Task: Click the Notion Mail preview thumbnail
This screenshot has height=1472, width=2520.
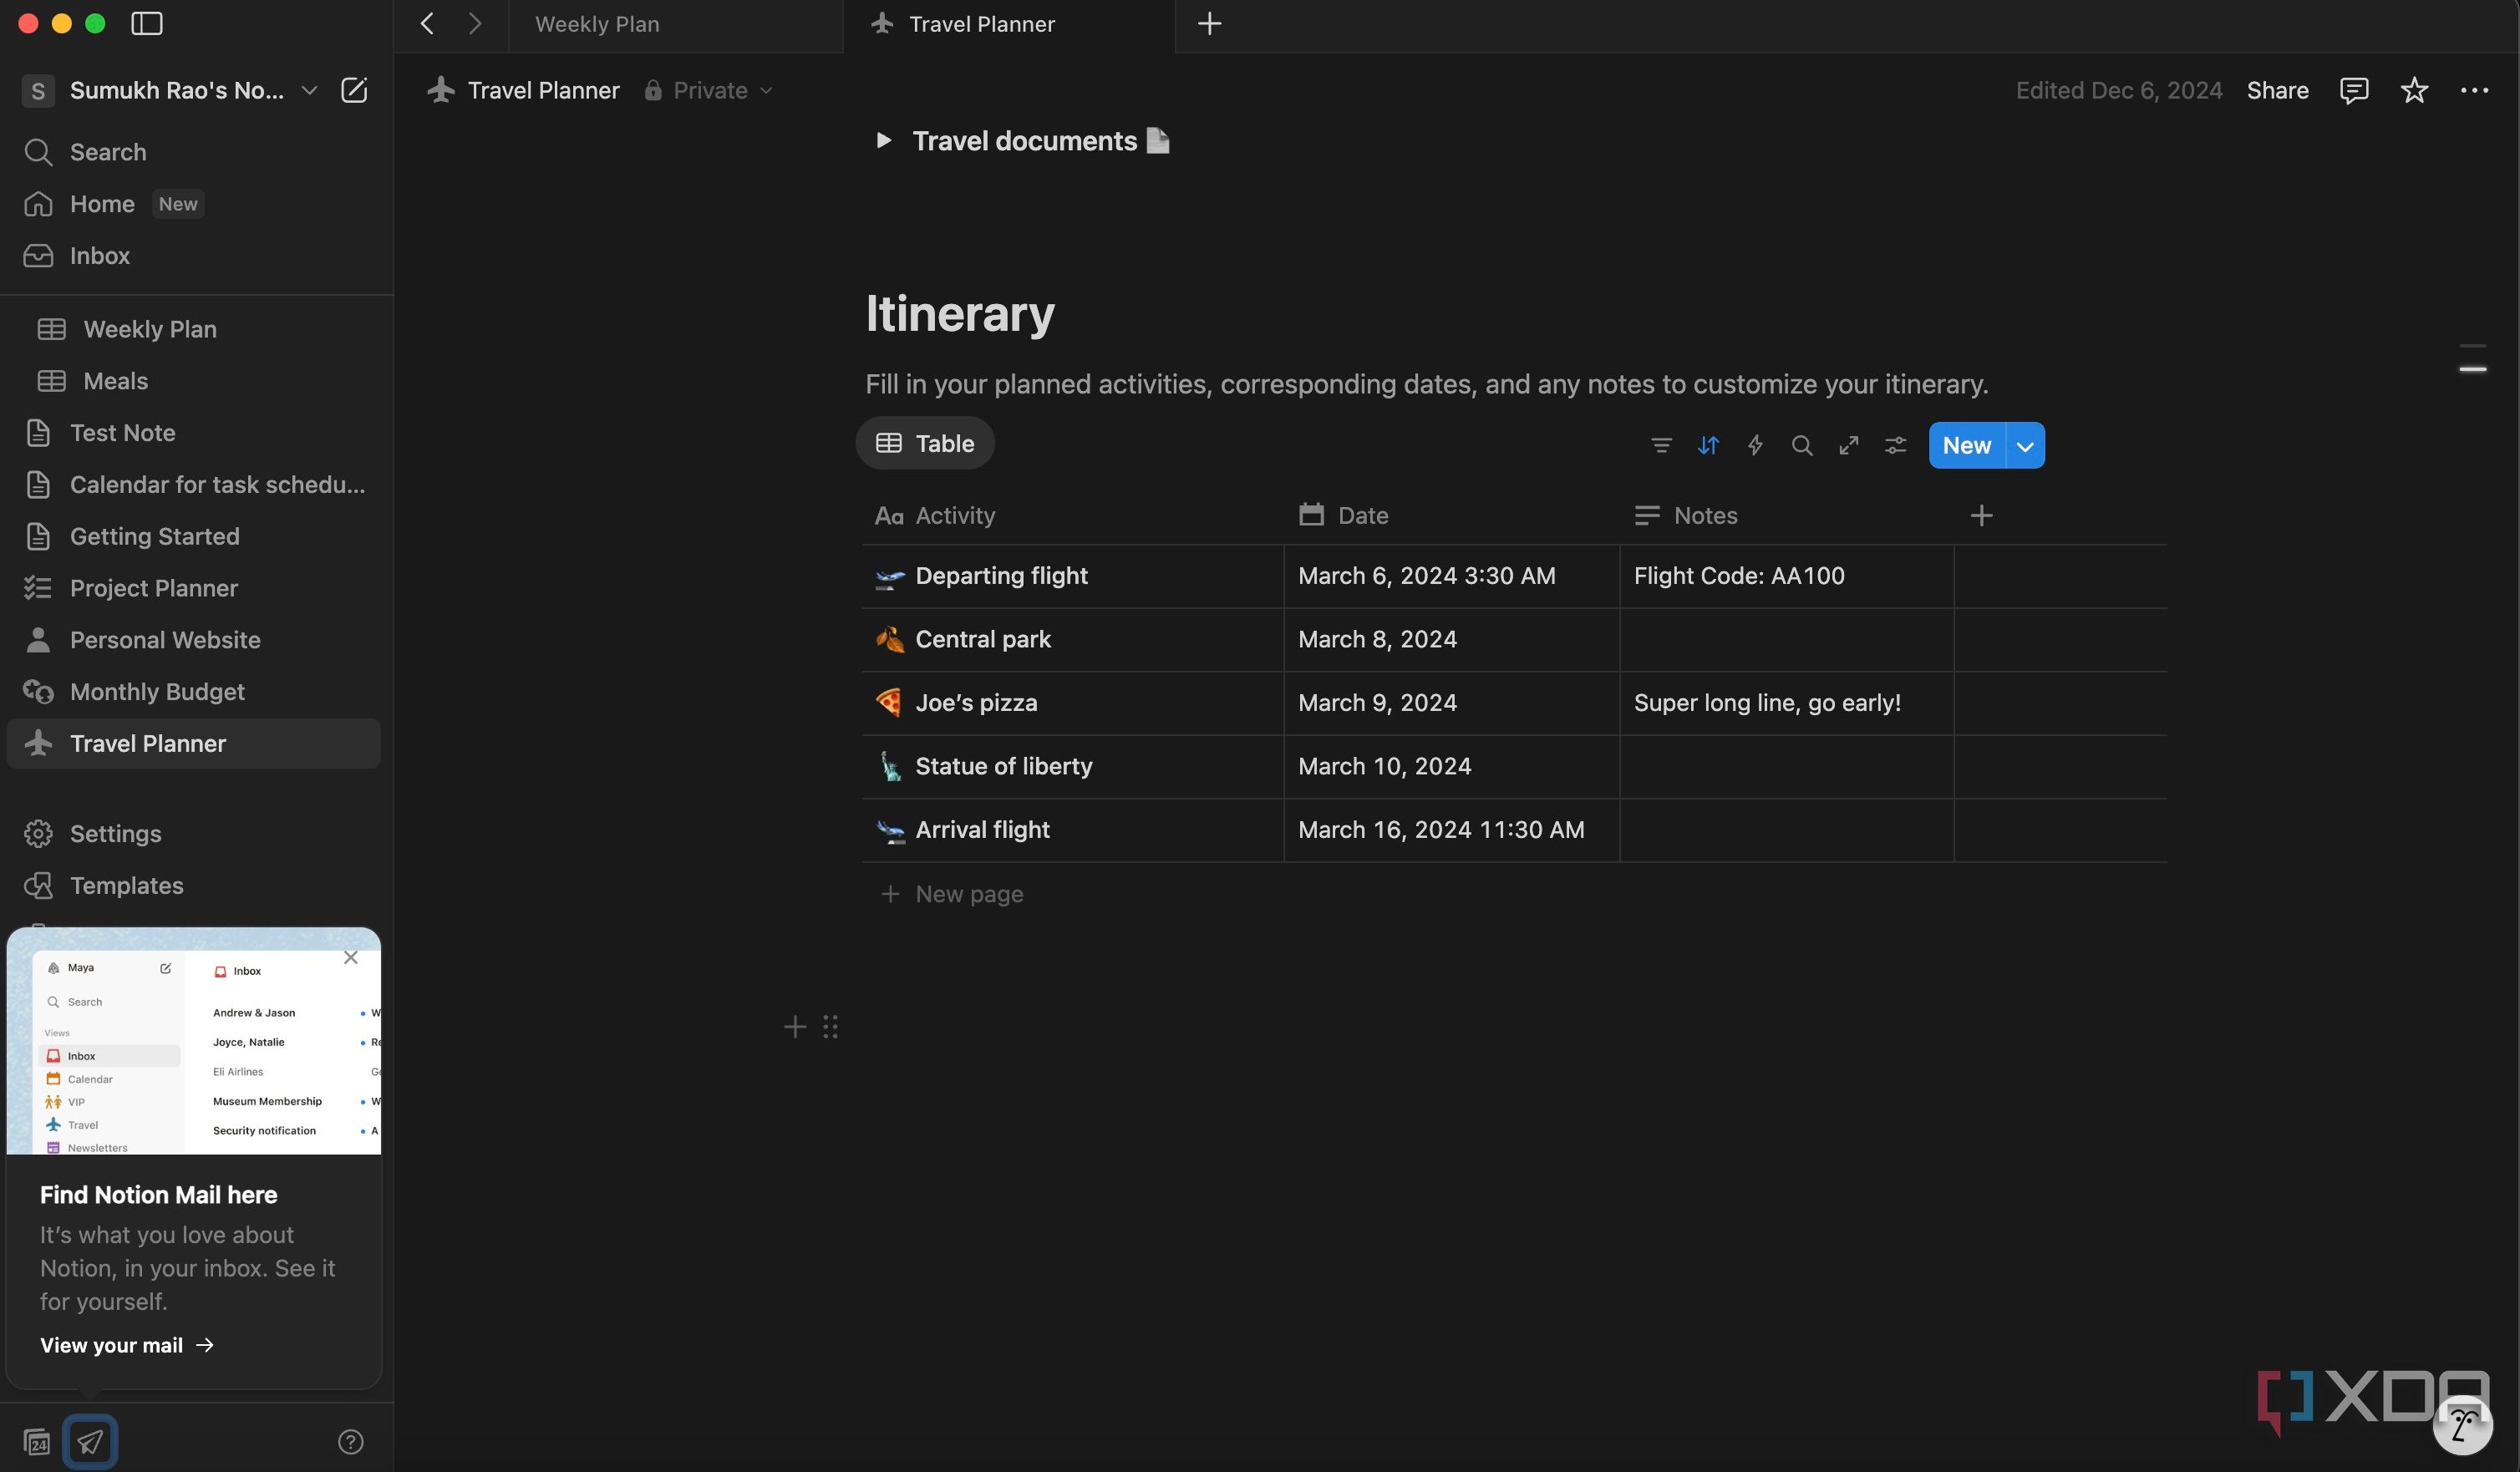Action: point(194,1042)
